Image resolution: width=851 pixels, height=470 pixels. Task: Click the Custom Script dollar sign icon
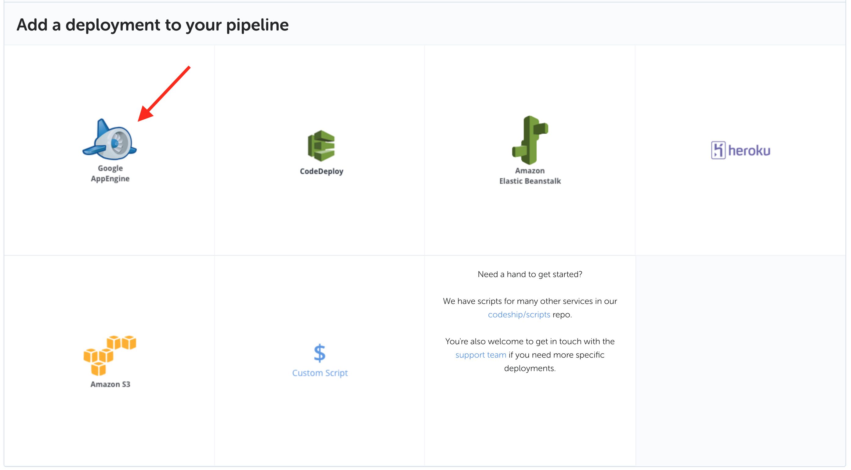coord(320,353)
